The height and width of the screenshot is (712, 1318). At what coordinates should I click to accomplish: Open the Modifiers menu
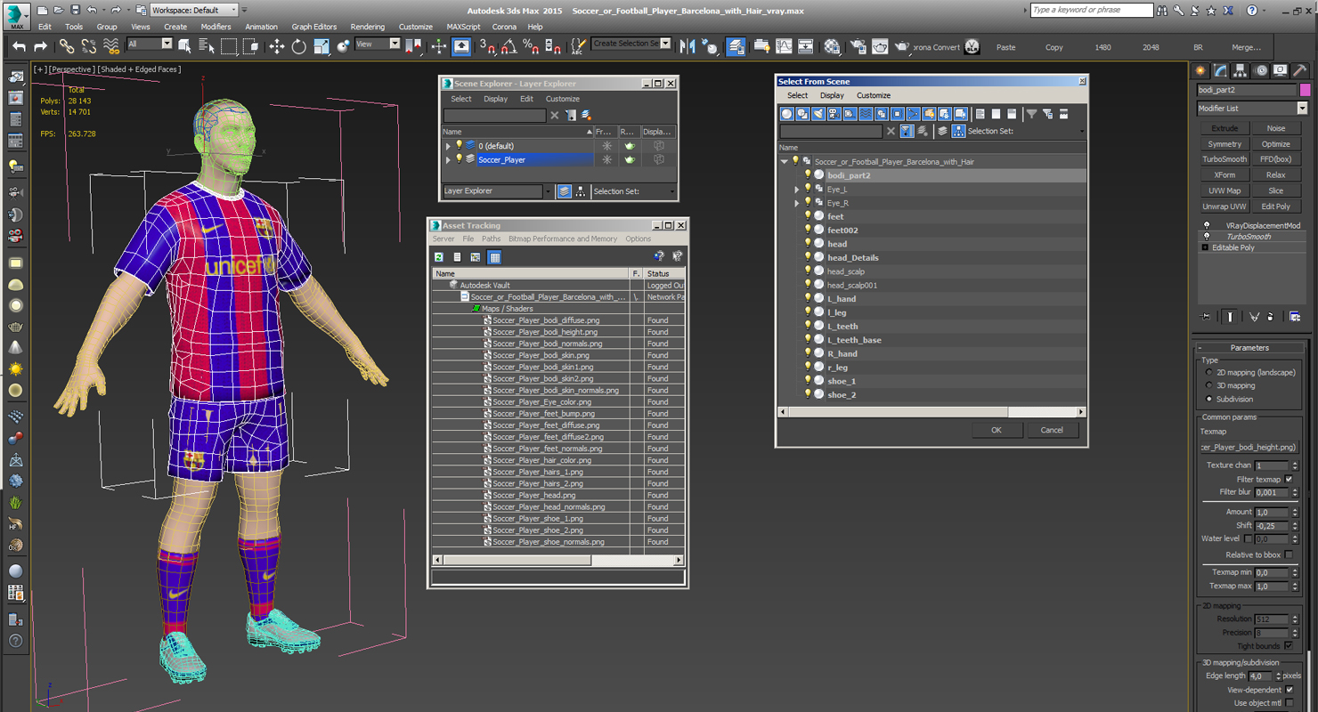pyautogui.click(x=216, y=27)
